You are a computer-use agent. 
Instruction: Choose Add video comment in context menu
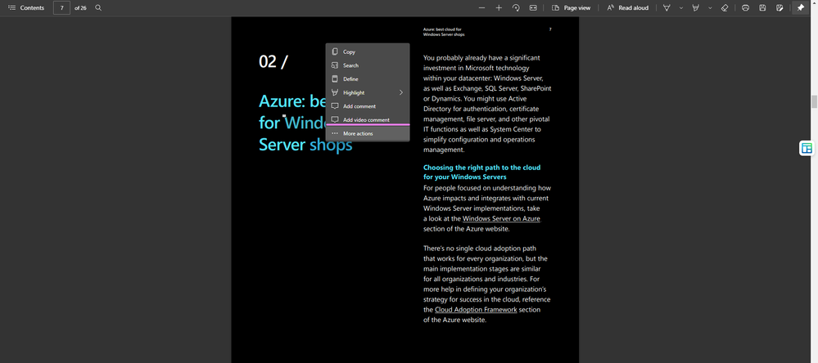click(368, 120)
